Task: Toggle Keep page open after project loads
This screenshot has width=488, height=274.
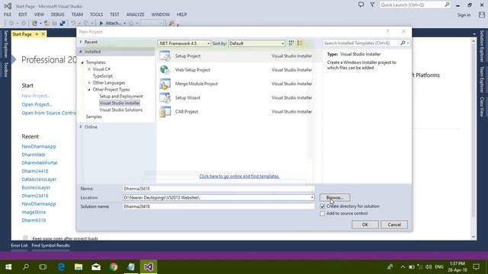Action: point(25,238)
